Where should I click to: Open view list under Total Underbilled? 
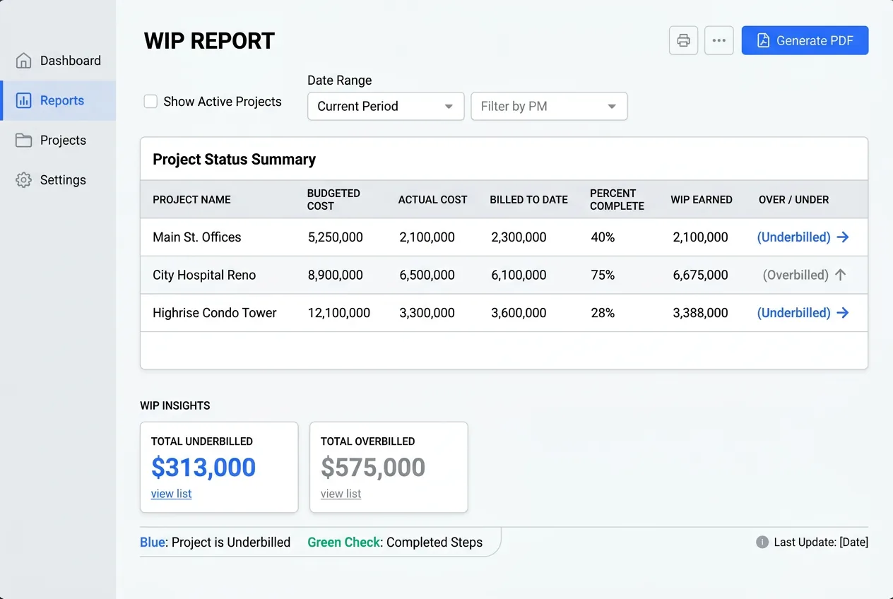171,493
